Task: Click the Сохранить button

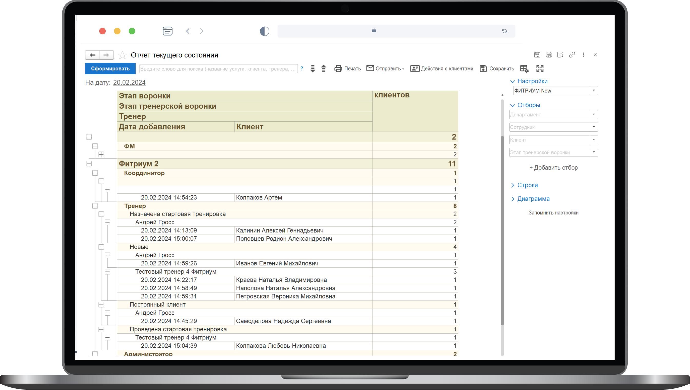Action: [x=497, y=68]
